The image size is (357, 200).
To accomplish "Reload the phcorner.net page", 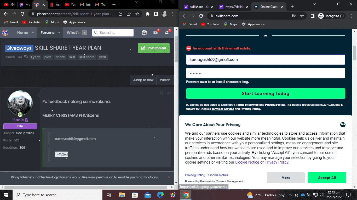I will [22, 14].
